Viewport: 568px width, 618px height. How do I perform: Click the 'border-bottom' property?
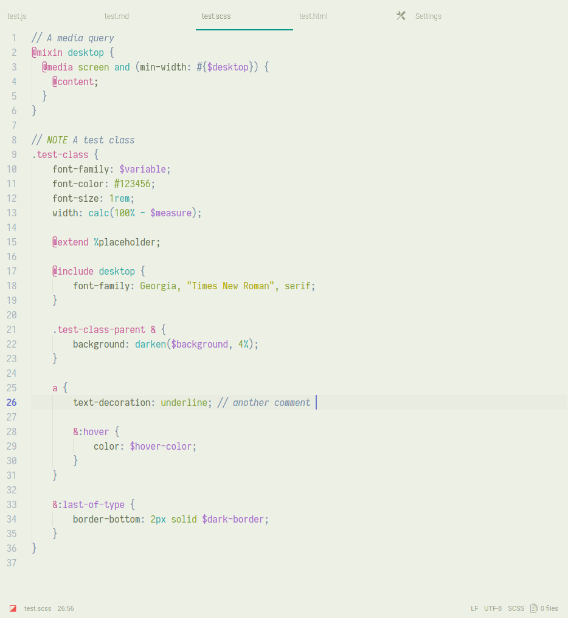(x=106, y=519)
